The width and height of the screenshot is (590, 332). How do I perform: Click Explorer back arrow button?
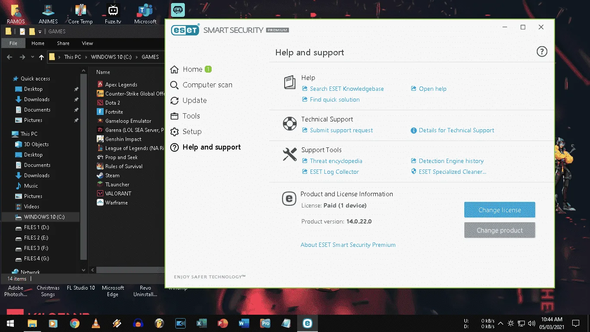point(10,57)
